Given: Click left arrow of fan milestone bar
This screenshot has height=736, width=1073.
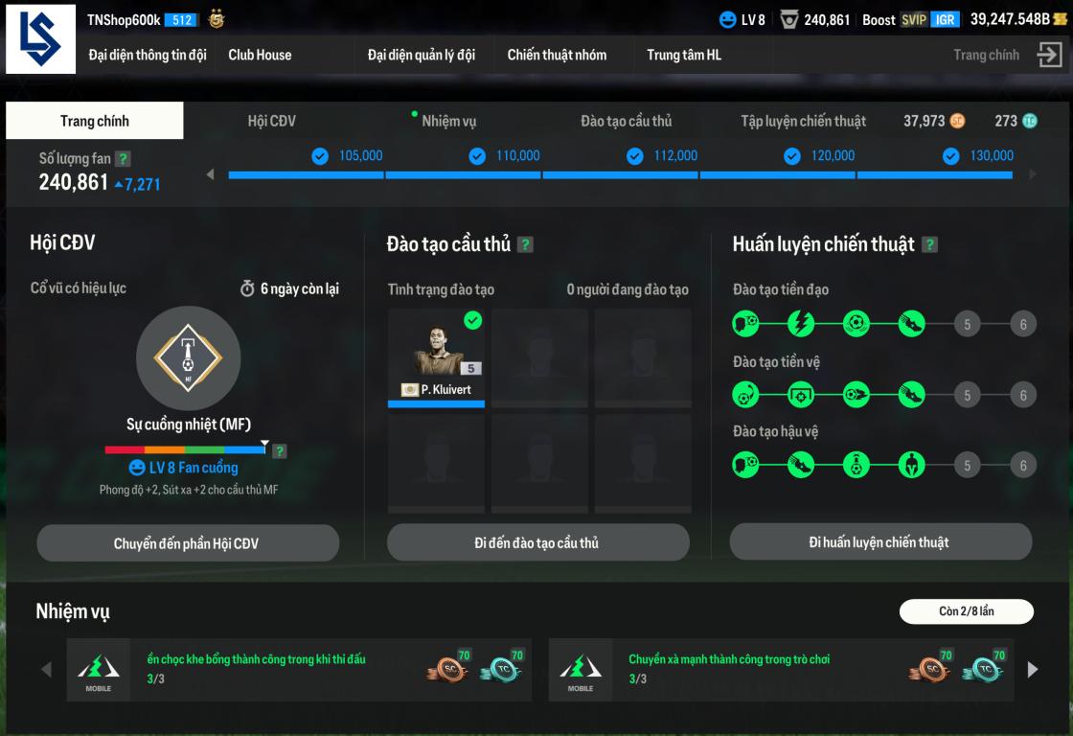Looking at the screenshot, I should [210, 174].
